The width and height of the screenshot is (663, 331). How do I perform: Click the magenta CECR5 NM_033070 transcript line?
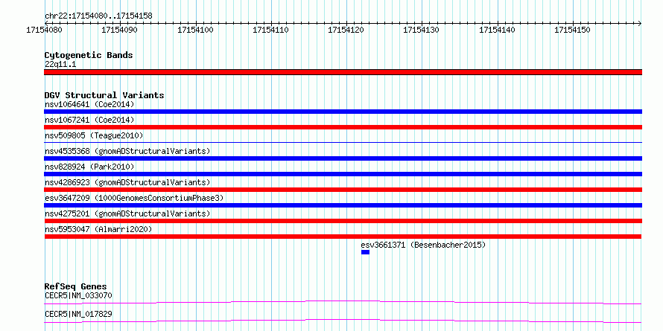coord(343,302)
